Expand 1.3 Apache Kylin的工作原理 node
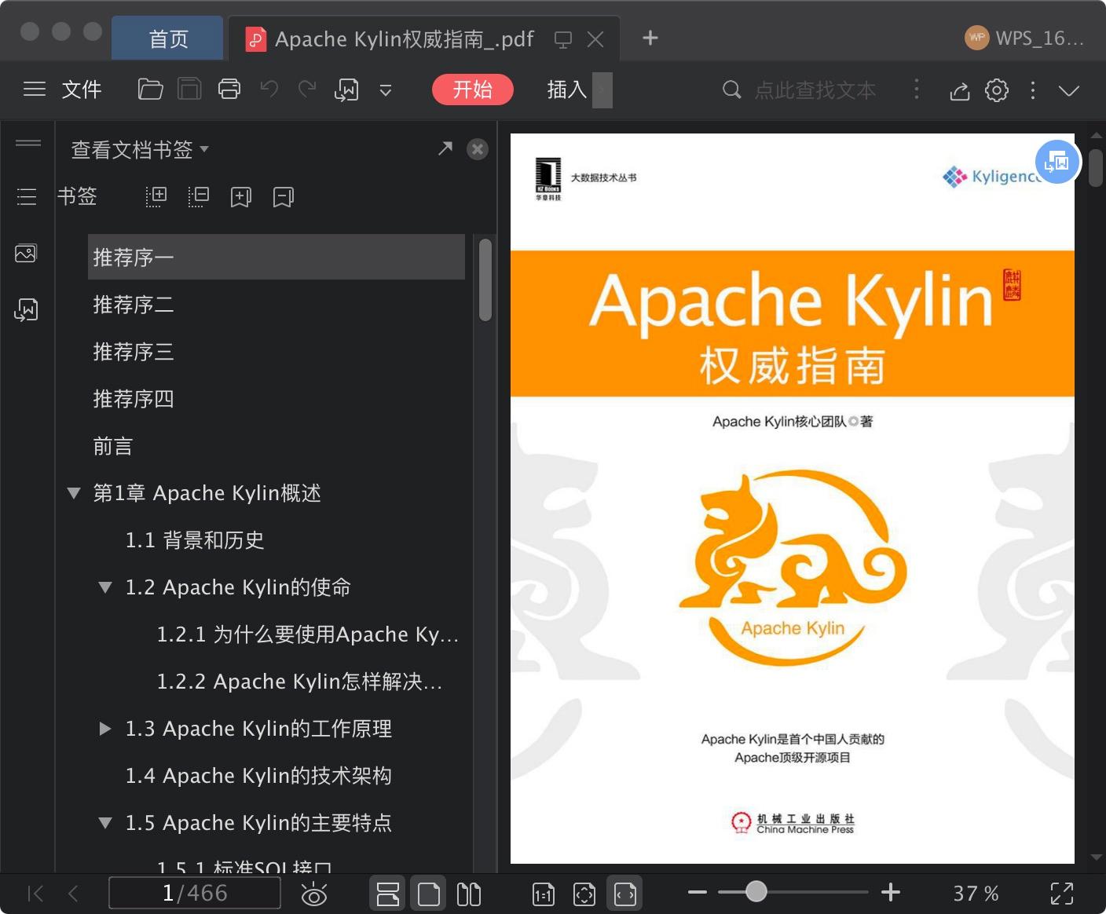The width and height of the screenshot is (1106, 914). pyautogui.click(x=105, y=729)
